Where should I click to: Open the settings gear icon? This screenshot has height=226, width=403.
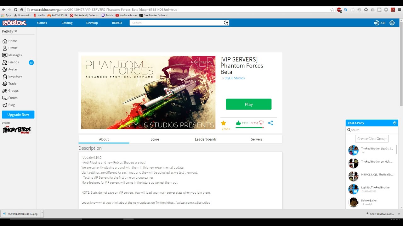click(392, 23)
